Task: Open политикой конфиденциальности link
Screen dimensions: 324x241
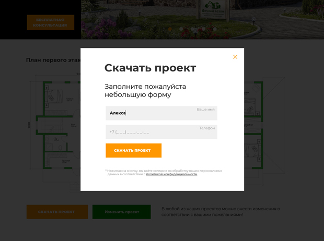Action: click(171, 174)
